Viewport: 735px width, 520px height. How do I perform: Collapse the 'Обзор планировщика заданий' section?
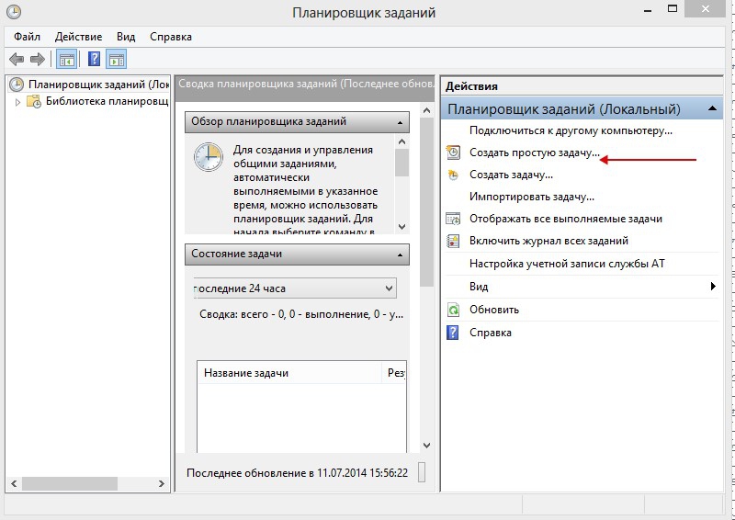[400, 121]
